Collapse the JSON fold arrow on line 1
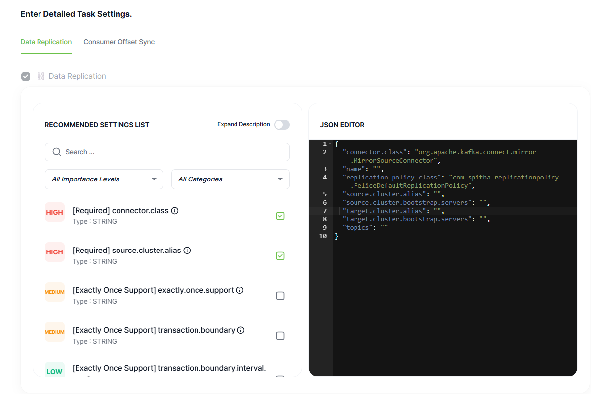Screen dimensions: 591x394 [x=330, y=144]
